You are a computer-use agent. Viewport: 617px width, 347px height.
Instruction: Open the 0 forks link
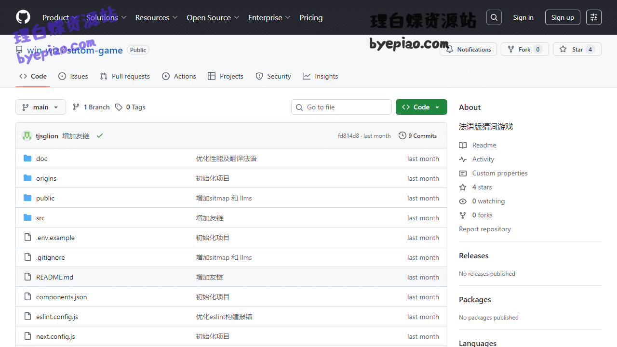pos(483,215)
